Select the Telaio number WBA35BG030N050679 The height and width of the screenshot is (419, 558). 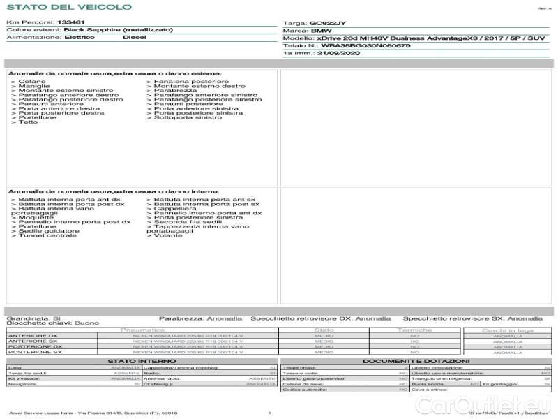pyautogui.click(x=365, y=45)
